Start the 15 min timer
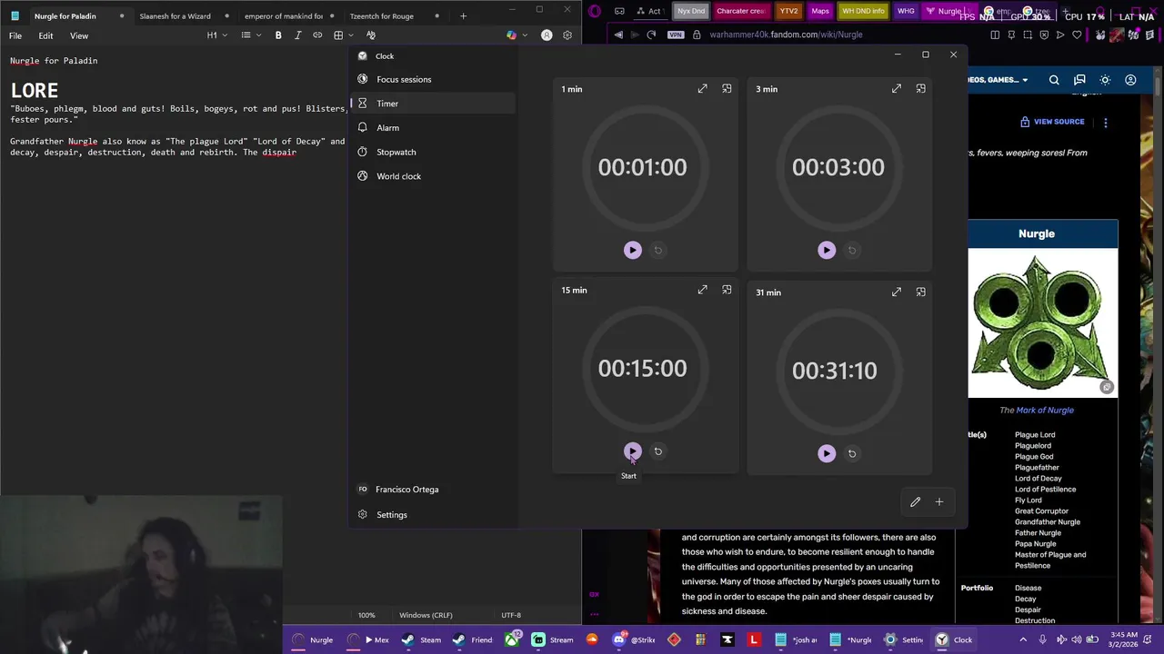The image size is (1164, 654). click(x=633, y=451)
